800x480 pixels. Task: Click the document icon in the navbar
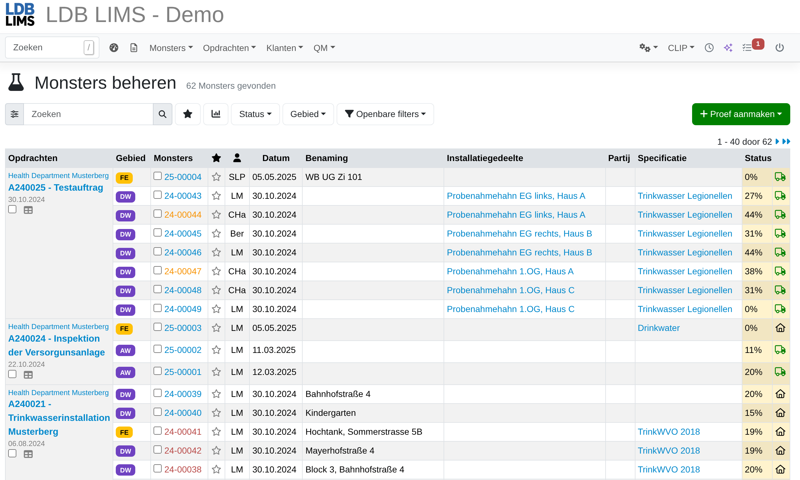(x=134, y=48)
